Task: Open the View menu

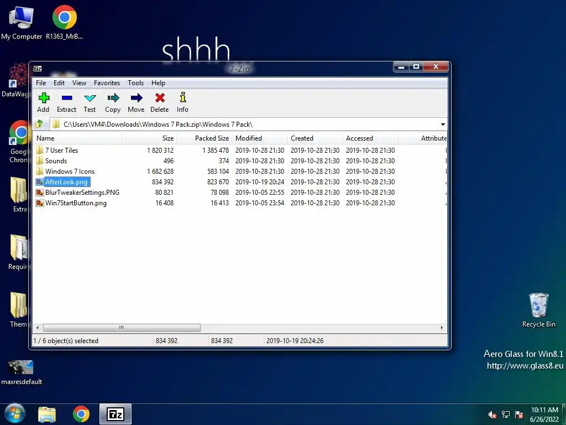Action: (79, 83)
